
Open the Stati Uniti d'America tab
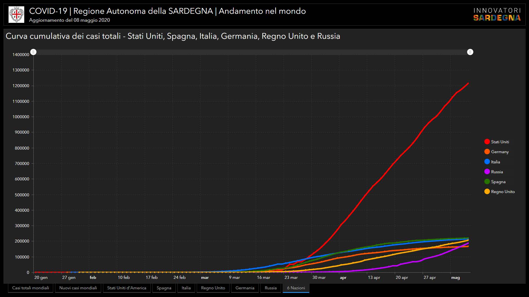[126, 288]
